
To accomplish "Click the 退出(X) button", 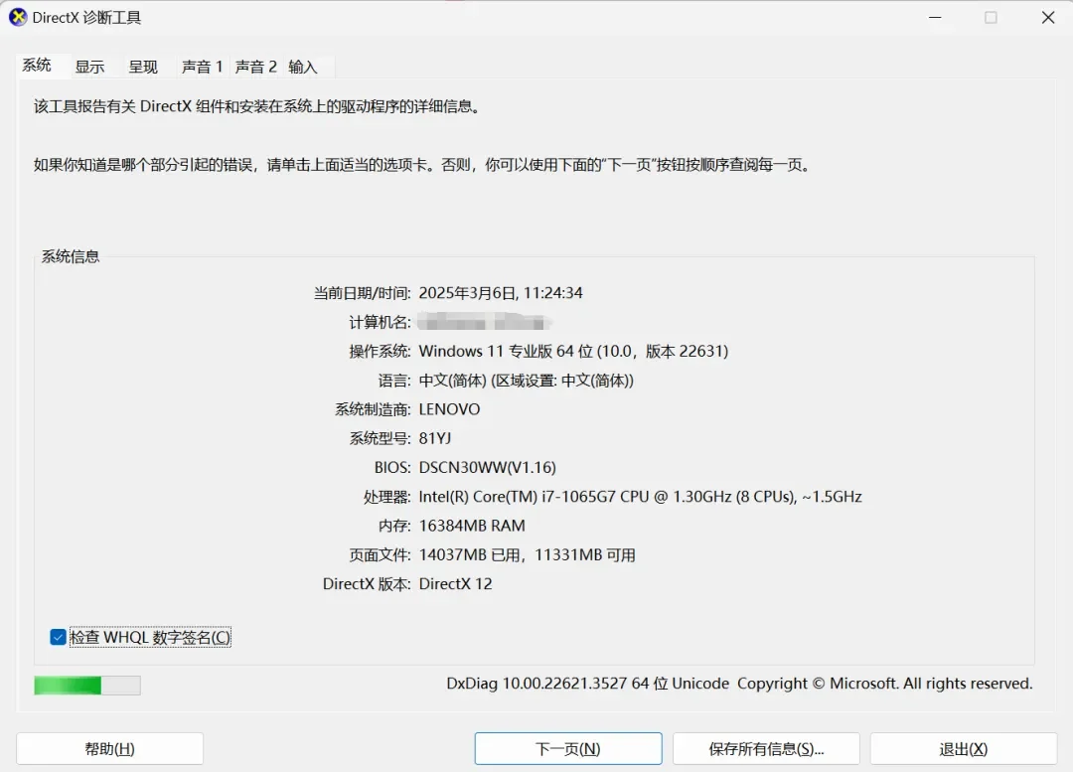I will [x=964, y=749].
